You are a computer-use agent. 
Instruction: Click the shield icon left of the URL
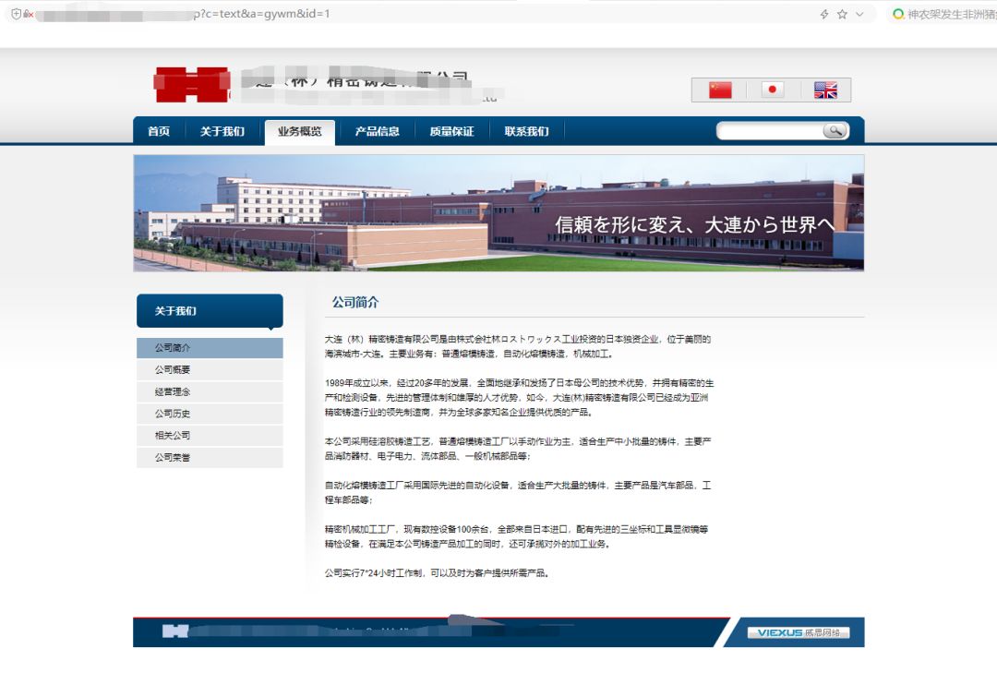pyautogui.click(x=13, y=14)
